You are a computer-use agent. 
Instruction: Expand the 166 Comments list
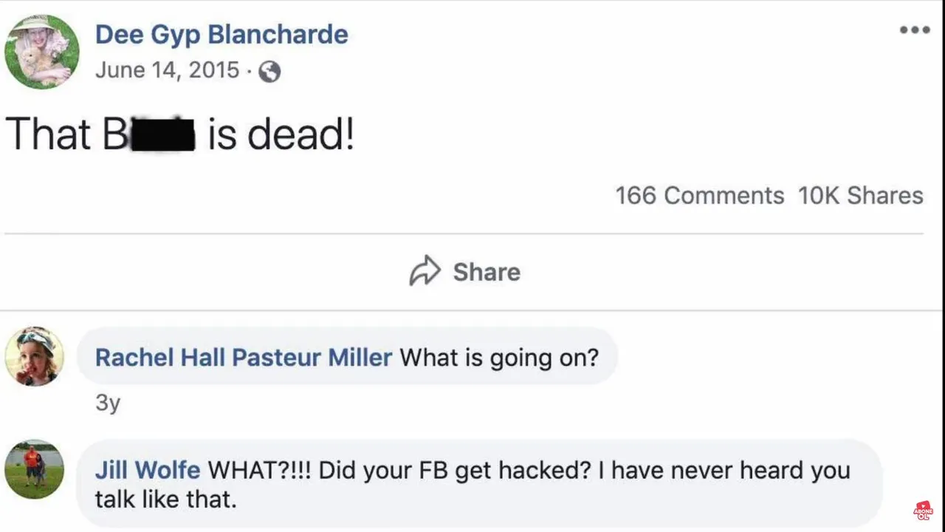pos(698,196)
